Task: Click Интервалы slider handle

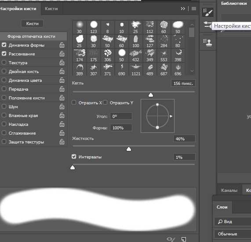Action: 73,168
